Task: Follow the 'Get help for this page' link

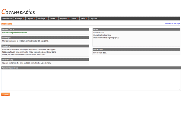Action: [x=173, y=24]
